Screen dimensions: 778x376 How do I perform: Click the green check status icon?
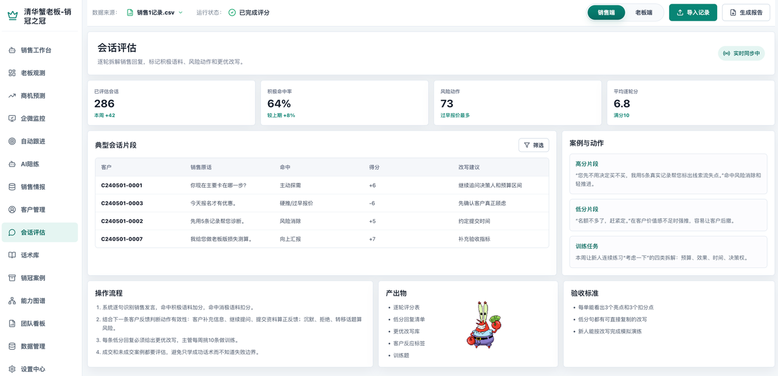pyautogui.click(x=232, y=12)
